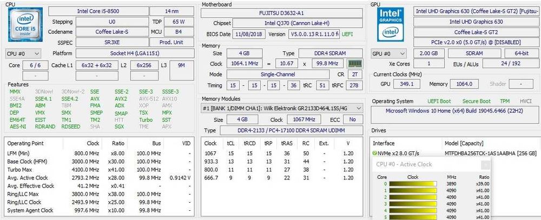Select the System Agent Clock row

click(98, 210)
